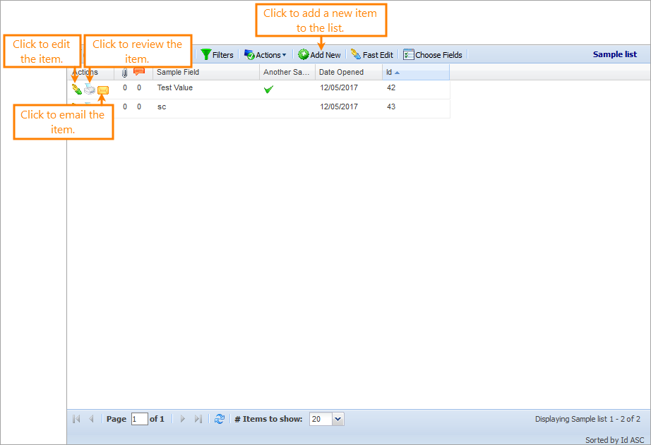This screenshot has height=445, width=651.
Task: Click the date 12/05/2017 in row 43
Action: tap(339, 106)
